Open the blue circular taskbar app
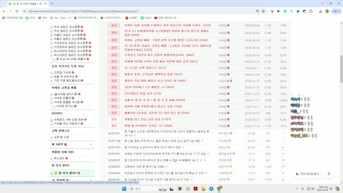The width and height of the screenshot is (343, 193). point(211,189)
